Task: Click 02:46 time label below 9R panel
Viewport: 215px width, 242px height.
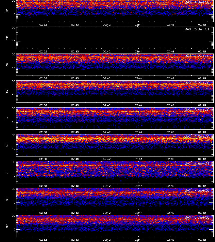Action: point(170,240)
